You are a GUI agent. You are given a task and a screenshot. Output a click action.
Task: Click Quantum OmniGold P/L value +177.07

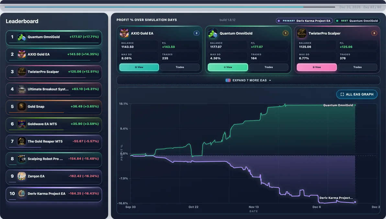(257, 47)
